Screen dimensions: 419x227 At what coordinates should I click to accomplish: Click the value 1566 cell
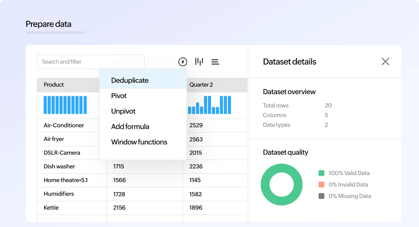(x=145, y=180)
